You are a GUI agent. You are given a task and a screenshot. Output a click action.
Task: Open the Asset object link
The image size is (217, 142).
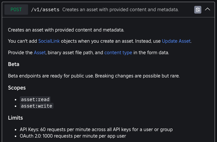tap(40, 53)
